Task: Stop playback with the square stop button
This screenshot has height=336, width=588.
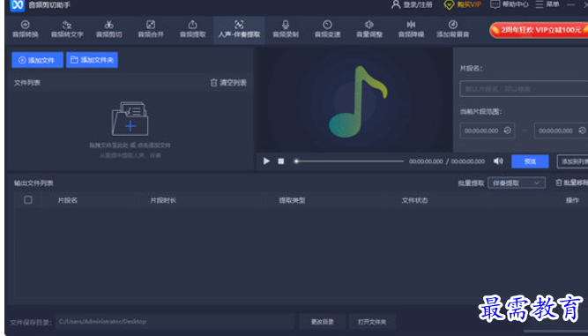Action: (281, 161)
